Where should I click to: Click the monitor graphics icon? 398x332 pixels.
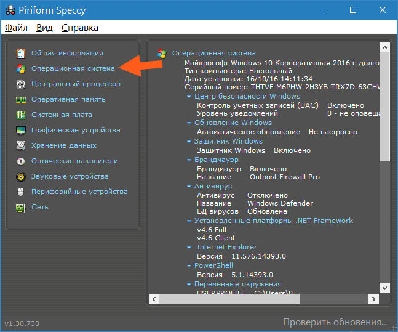(x=21, y=130)
